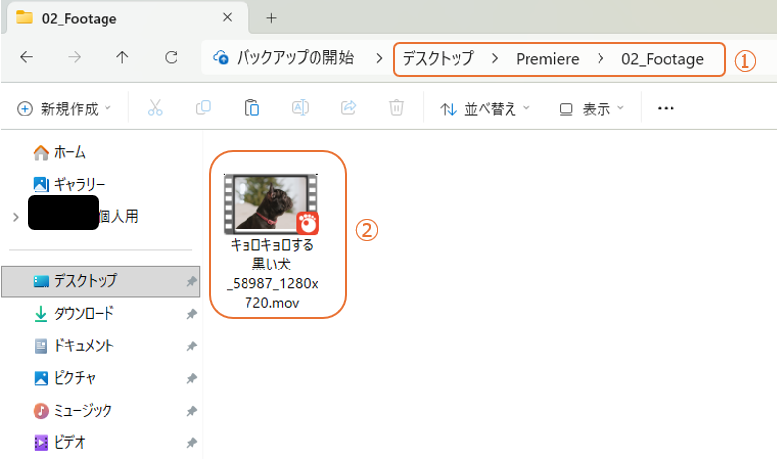Go up one folder level
Screen dimensions: 777x462
coord(122,58)
